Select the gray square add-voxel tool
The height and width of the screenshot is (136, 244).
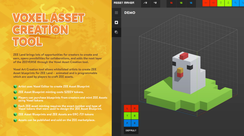point(116,13)
